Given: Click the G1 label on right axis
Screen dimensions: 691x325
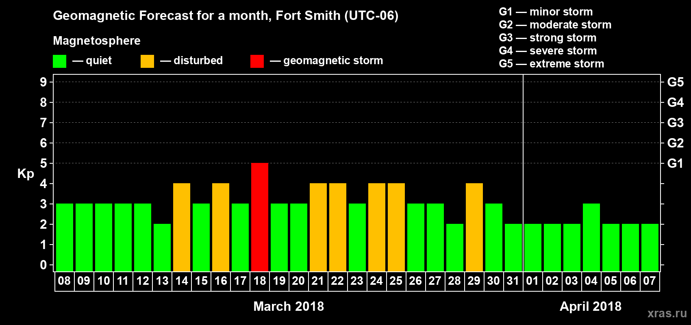Looking at the screenshot, I should click(676, 163).
